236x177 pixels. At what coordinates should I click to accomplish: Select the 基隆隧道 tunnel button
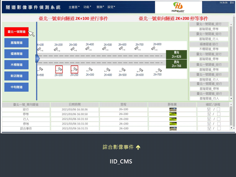[17, 43]
